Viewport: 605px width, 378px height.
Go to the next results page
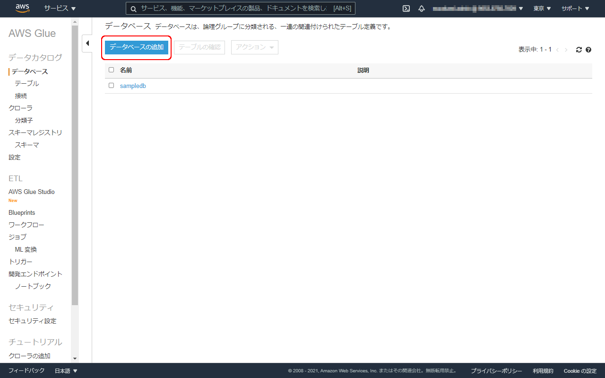[566, 50]
